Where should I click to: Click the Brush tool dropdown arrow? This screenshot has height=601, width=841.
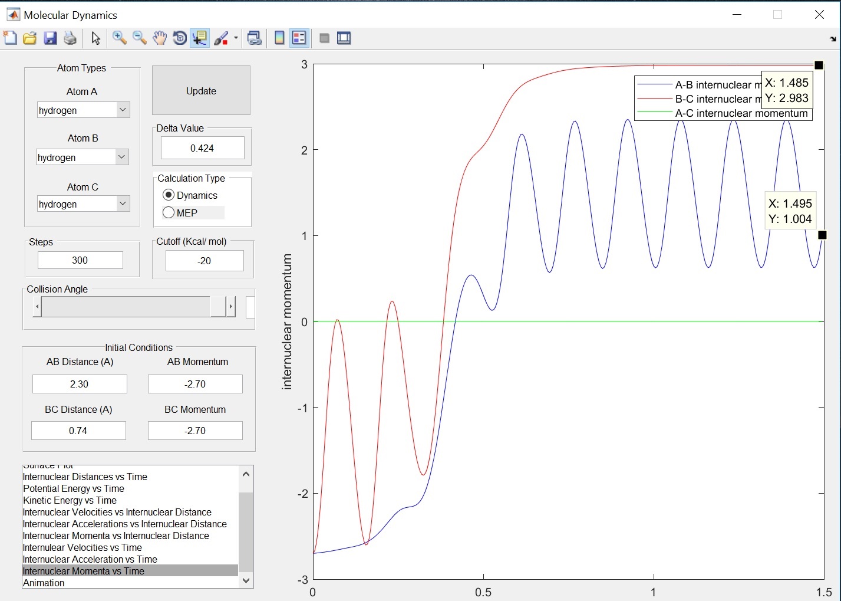236,38
